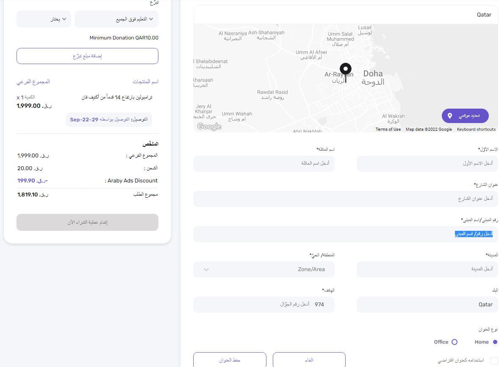The width and height of the screenshot is (499, 367).
Task: Click the chevron arrow on the Zone/Area selector
Action: coord(206,269)
